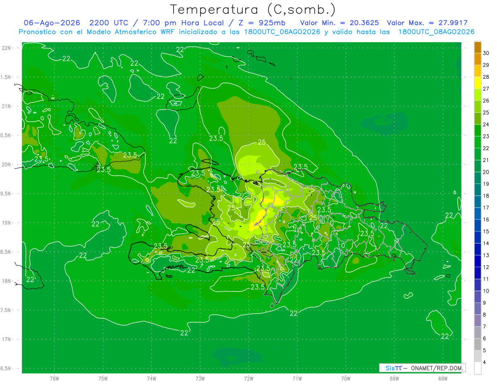Click "7:00 pm Hora Local" in the header
The image size is (497, 384).
184,23
